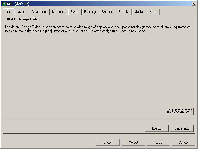Switch to the Shapes tab

point(108,12)
